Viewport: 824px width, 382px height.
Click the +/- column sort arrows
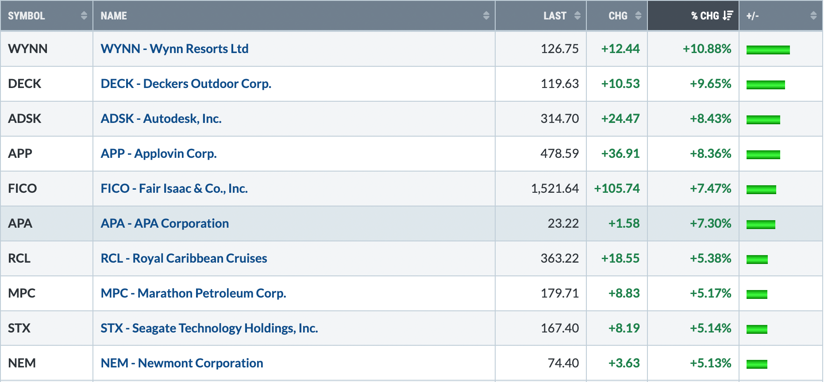coord(813,16)
